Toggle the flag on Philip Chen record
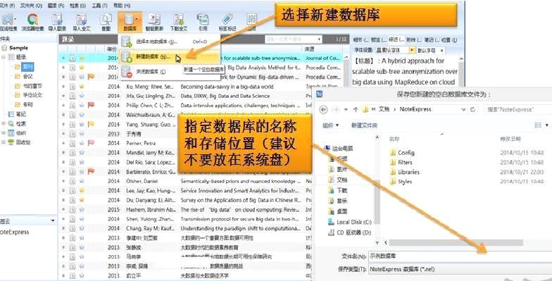552x281 pixels. pyautogui.click(x=91, y=105)
